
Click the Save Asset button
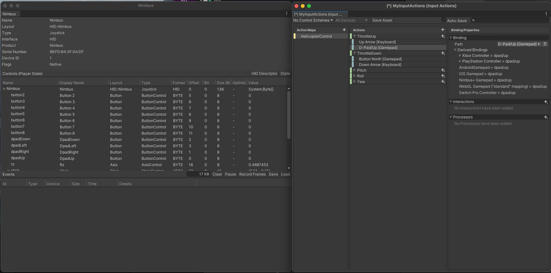coord(382,20)
